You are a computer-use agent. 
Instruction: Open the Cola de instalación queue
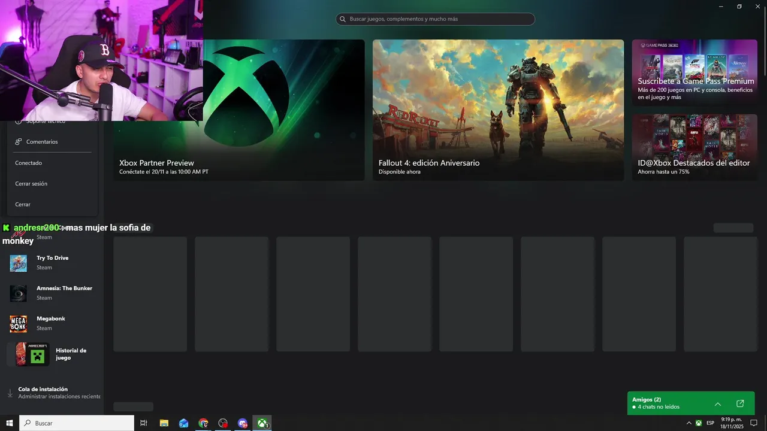[x=52, y=393]
